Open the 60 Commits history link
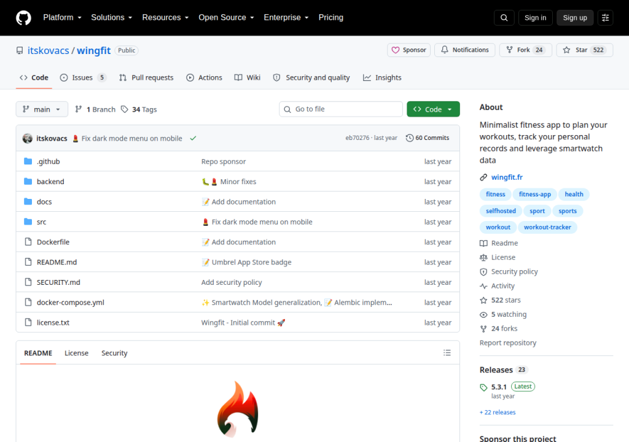Screen dimensions: 629x442 click(428, 138)
